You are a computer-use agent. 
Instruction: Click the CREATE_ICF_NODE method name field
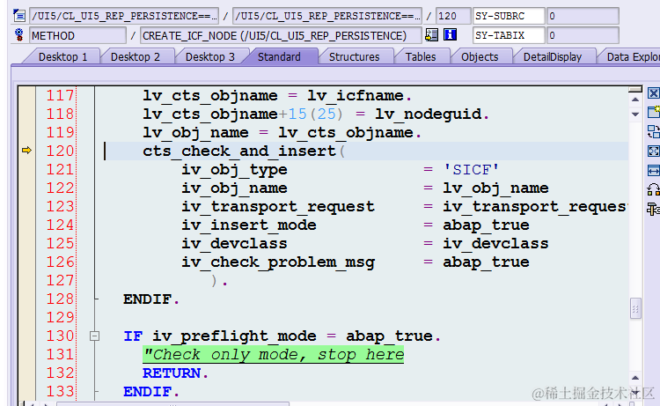coord(281,35)
